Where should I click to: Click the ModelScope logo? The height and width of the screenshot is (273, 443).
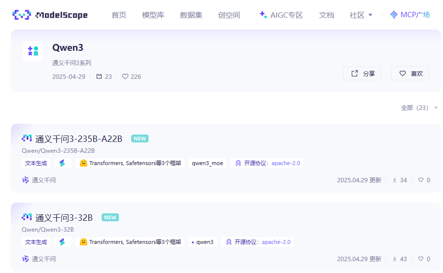coord(50,15)
